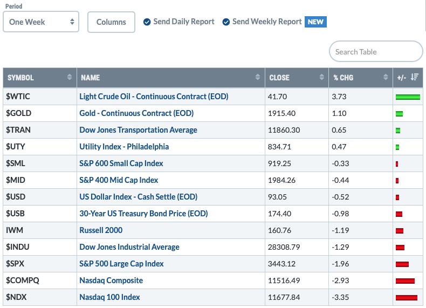Toggle the Send Daily Report checkbox
This screenshot has height=308, width=426.
147,22
